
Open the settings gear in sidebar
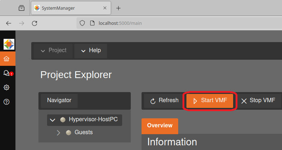coord(6,87)
